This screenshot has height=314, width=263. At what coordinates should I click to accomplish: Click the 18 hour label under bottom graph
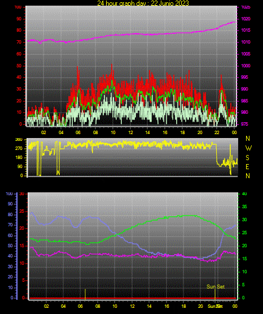[x=183, y=306]
